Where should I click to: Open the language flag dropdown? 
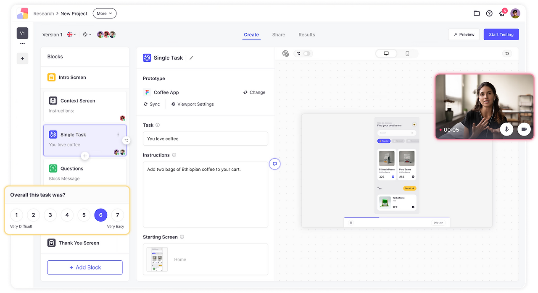tap(71, 34)
